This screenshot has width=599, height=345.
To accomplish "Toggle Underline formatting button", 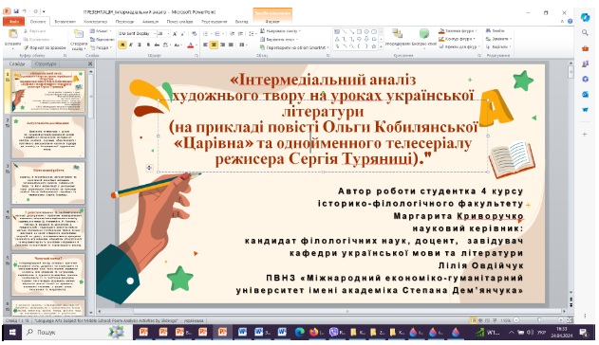I will [140, 45].
